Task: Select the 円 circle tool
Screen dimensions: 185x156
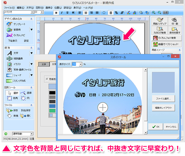Action: point(25,98)
